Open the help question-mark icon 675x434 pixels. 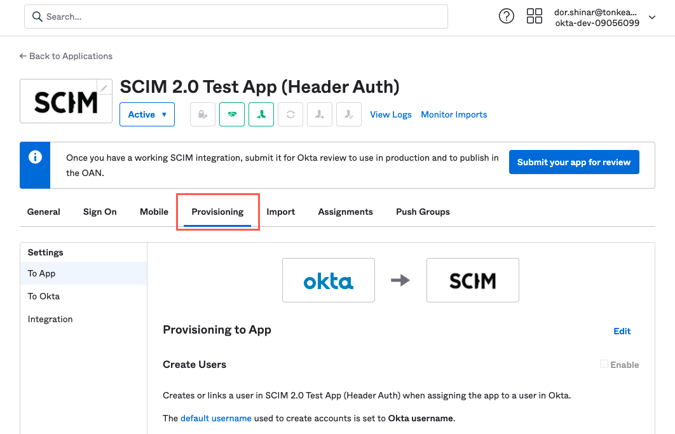point(506,16)
